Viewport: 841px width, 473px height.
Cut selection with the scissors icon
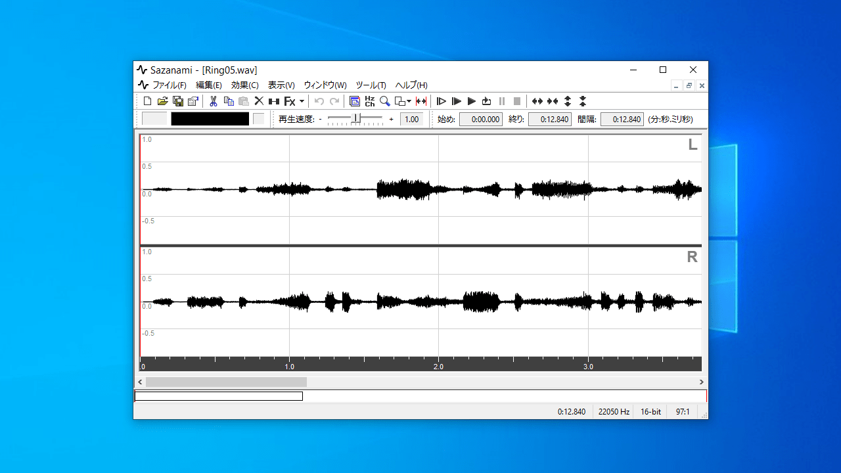pos(214,101)
